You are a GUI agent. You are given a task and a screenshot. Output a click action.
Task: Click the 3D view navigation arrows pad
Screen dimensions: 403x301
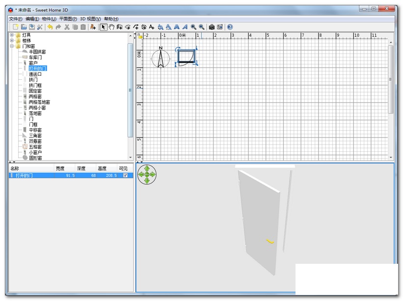pyautogui.click(x=147, y=174)
